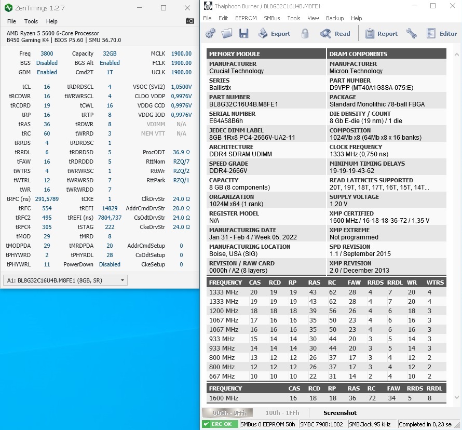462x430 pixels.
Task: Click the padlock icon in Thaiphoon toolbar
Action: (x=305, y=33)
